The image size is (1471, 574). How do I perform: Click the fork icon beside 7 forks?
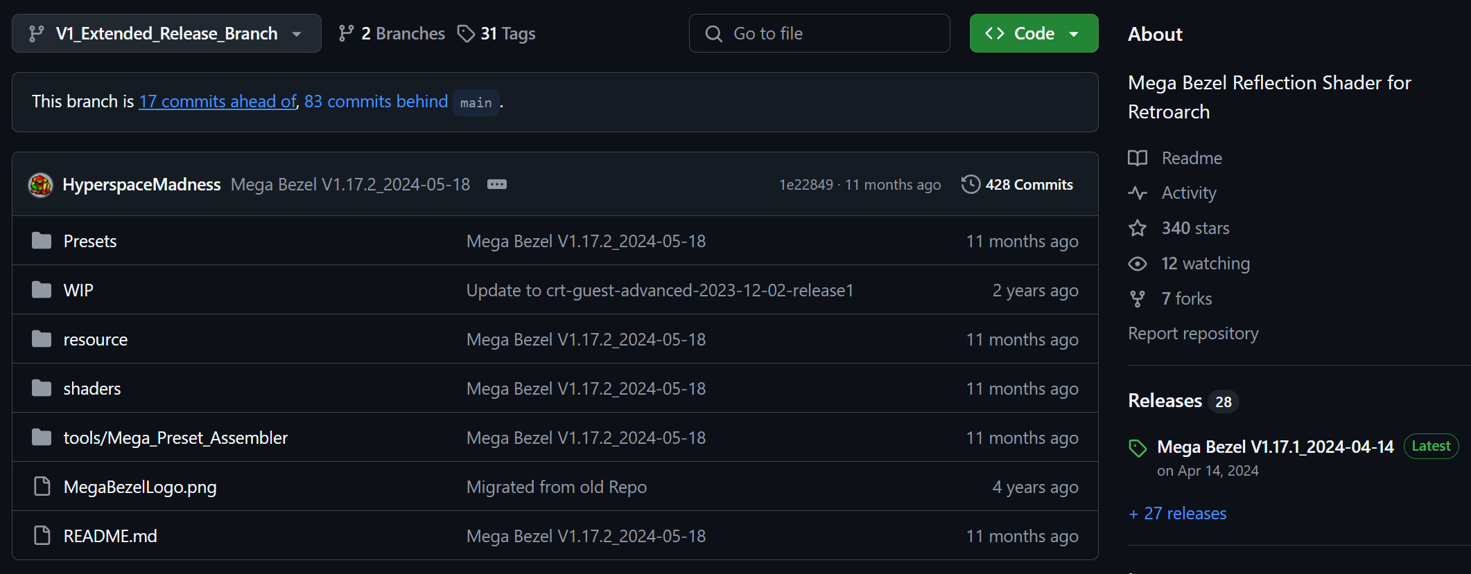pos(1138,299)
